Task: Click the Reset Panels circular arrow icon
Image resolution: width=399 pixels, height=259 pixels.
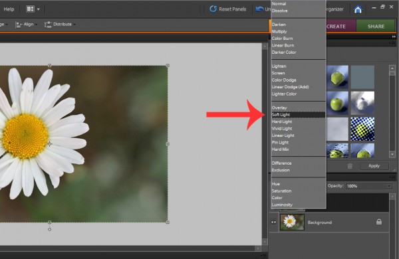Action: click(x=213, y=9)
